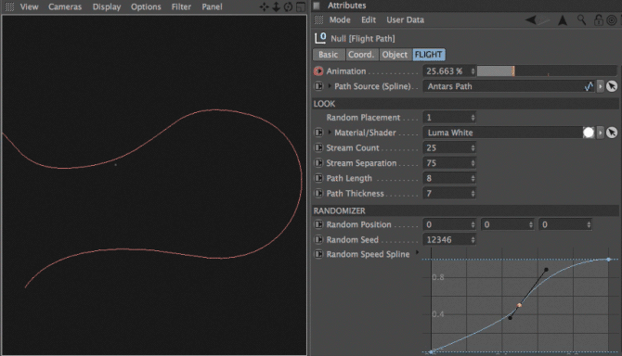Click the upper tangent handle on speed curve
Viewport: 622px width, 356px height.
coord(546,270)
